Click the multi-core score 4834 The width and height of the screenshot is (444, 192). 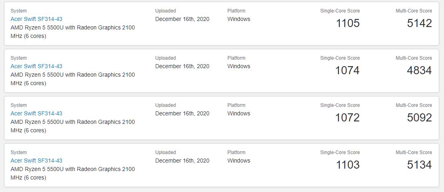(x=419, y=71)
